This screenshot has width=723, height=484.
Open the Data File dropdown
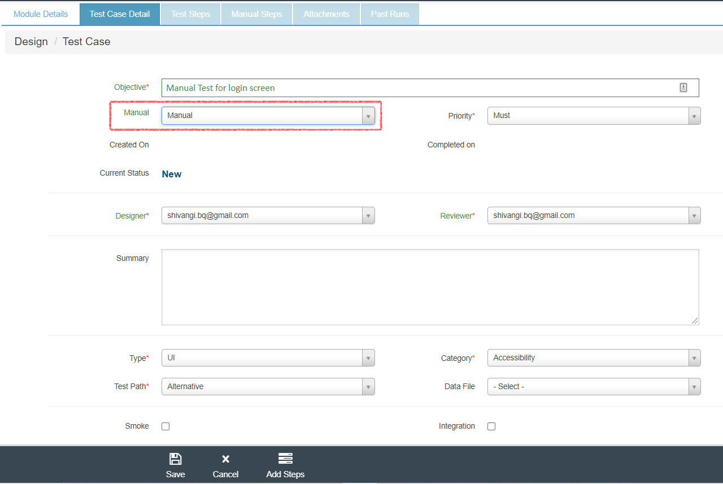coord(594,387)
